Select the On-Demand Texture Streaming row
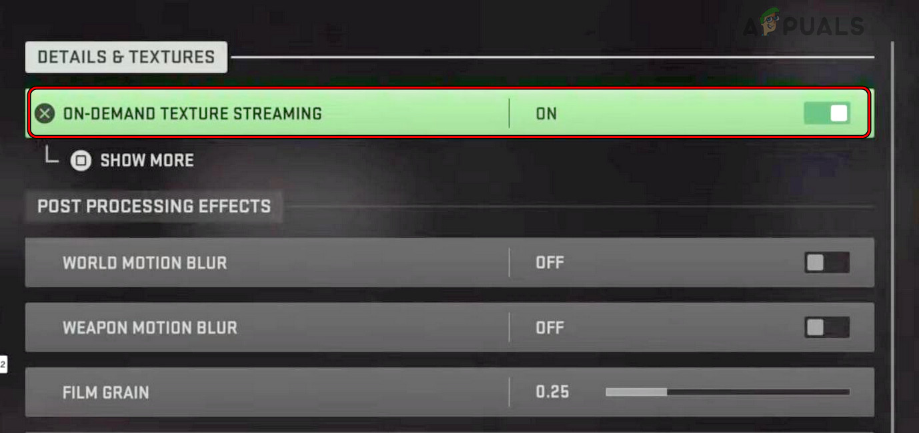This screenshot has height=433, width=919. pyautogui.click(x=267, y=113)
